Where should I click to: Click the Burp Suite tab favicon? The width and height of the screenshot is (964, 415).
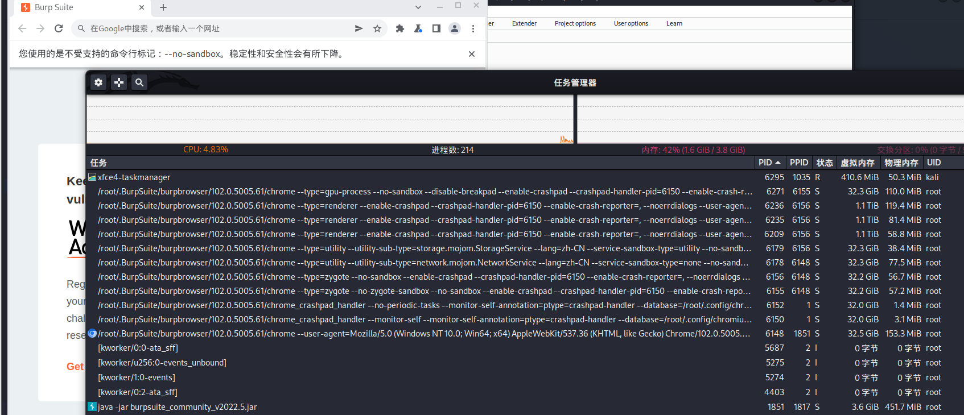[x=26, y=7]
